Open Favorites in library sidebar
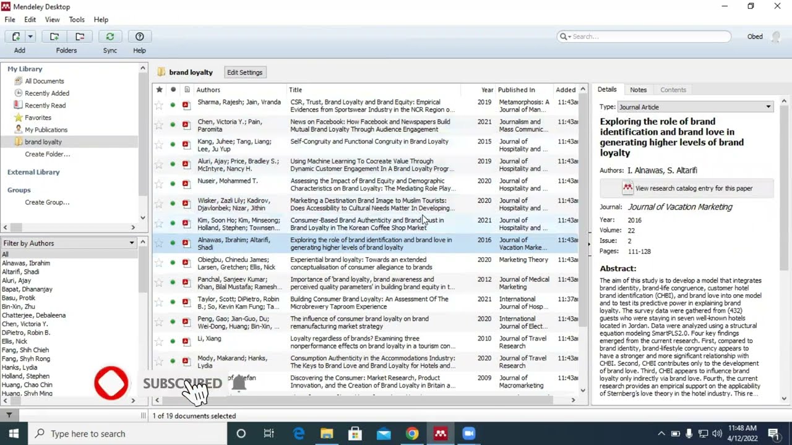792x445 pixels. click(38, 117)
